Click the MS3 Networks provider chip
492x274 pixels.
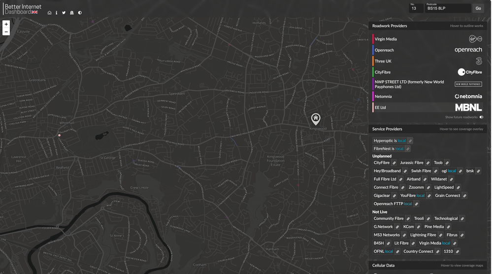(387, 235)
